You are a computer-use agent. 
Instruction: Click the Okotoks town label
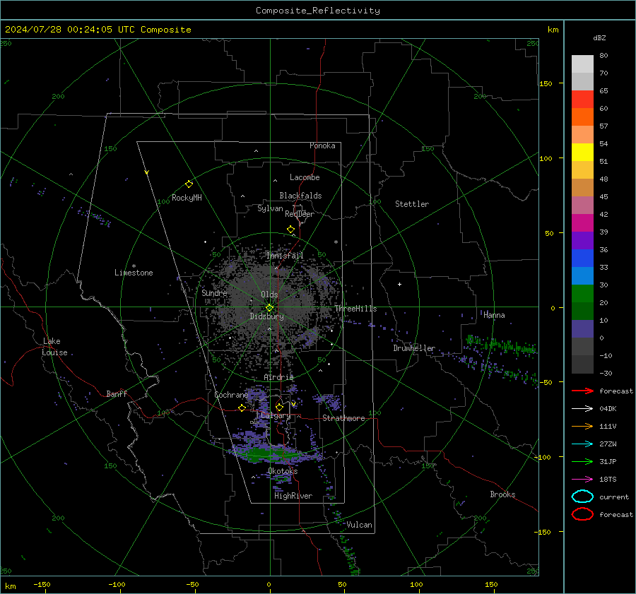283,471
